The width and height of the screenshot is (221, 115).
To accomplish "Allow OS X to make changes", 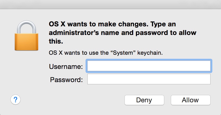I will pos(190,100).
